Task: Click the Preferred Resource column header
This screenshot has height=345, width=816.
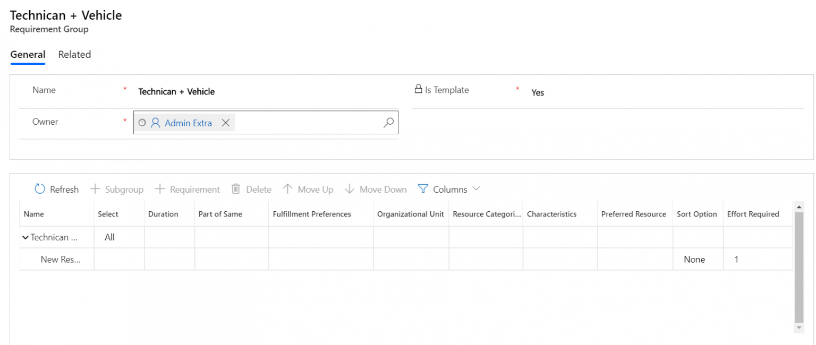Action: click(x=635, y=214)
